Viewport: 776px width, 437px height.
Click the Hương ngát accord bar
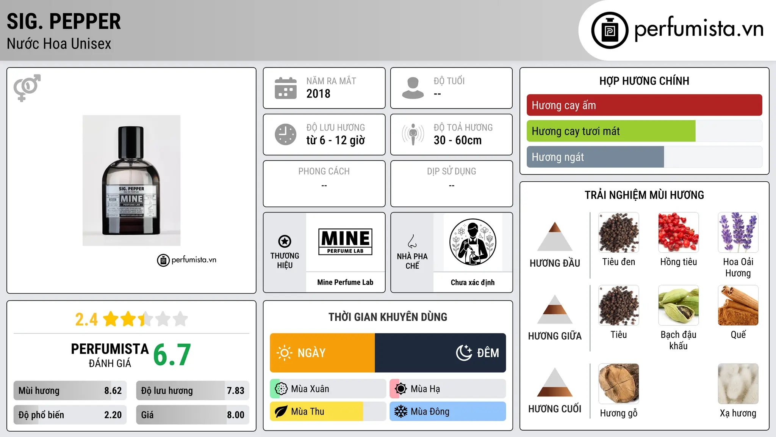pos(644,157)
